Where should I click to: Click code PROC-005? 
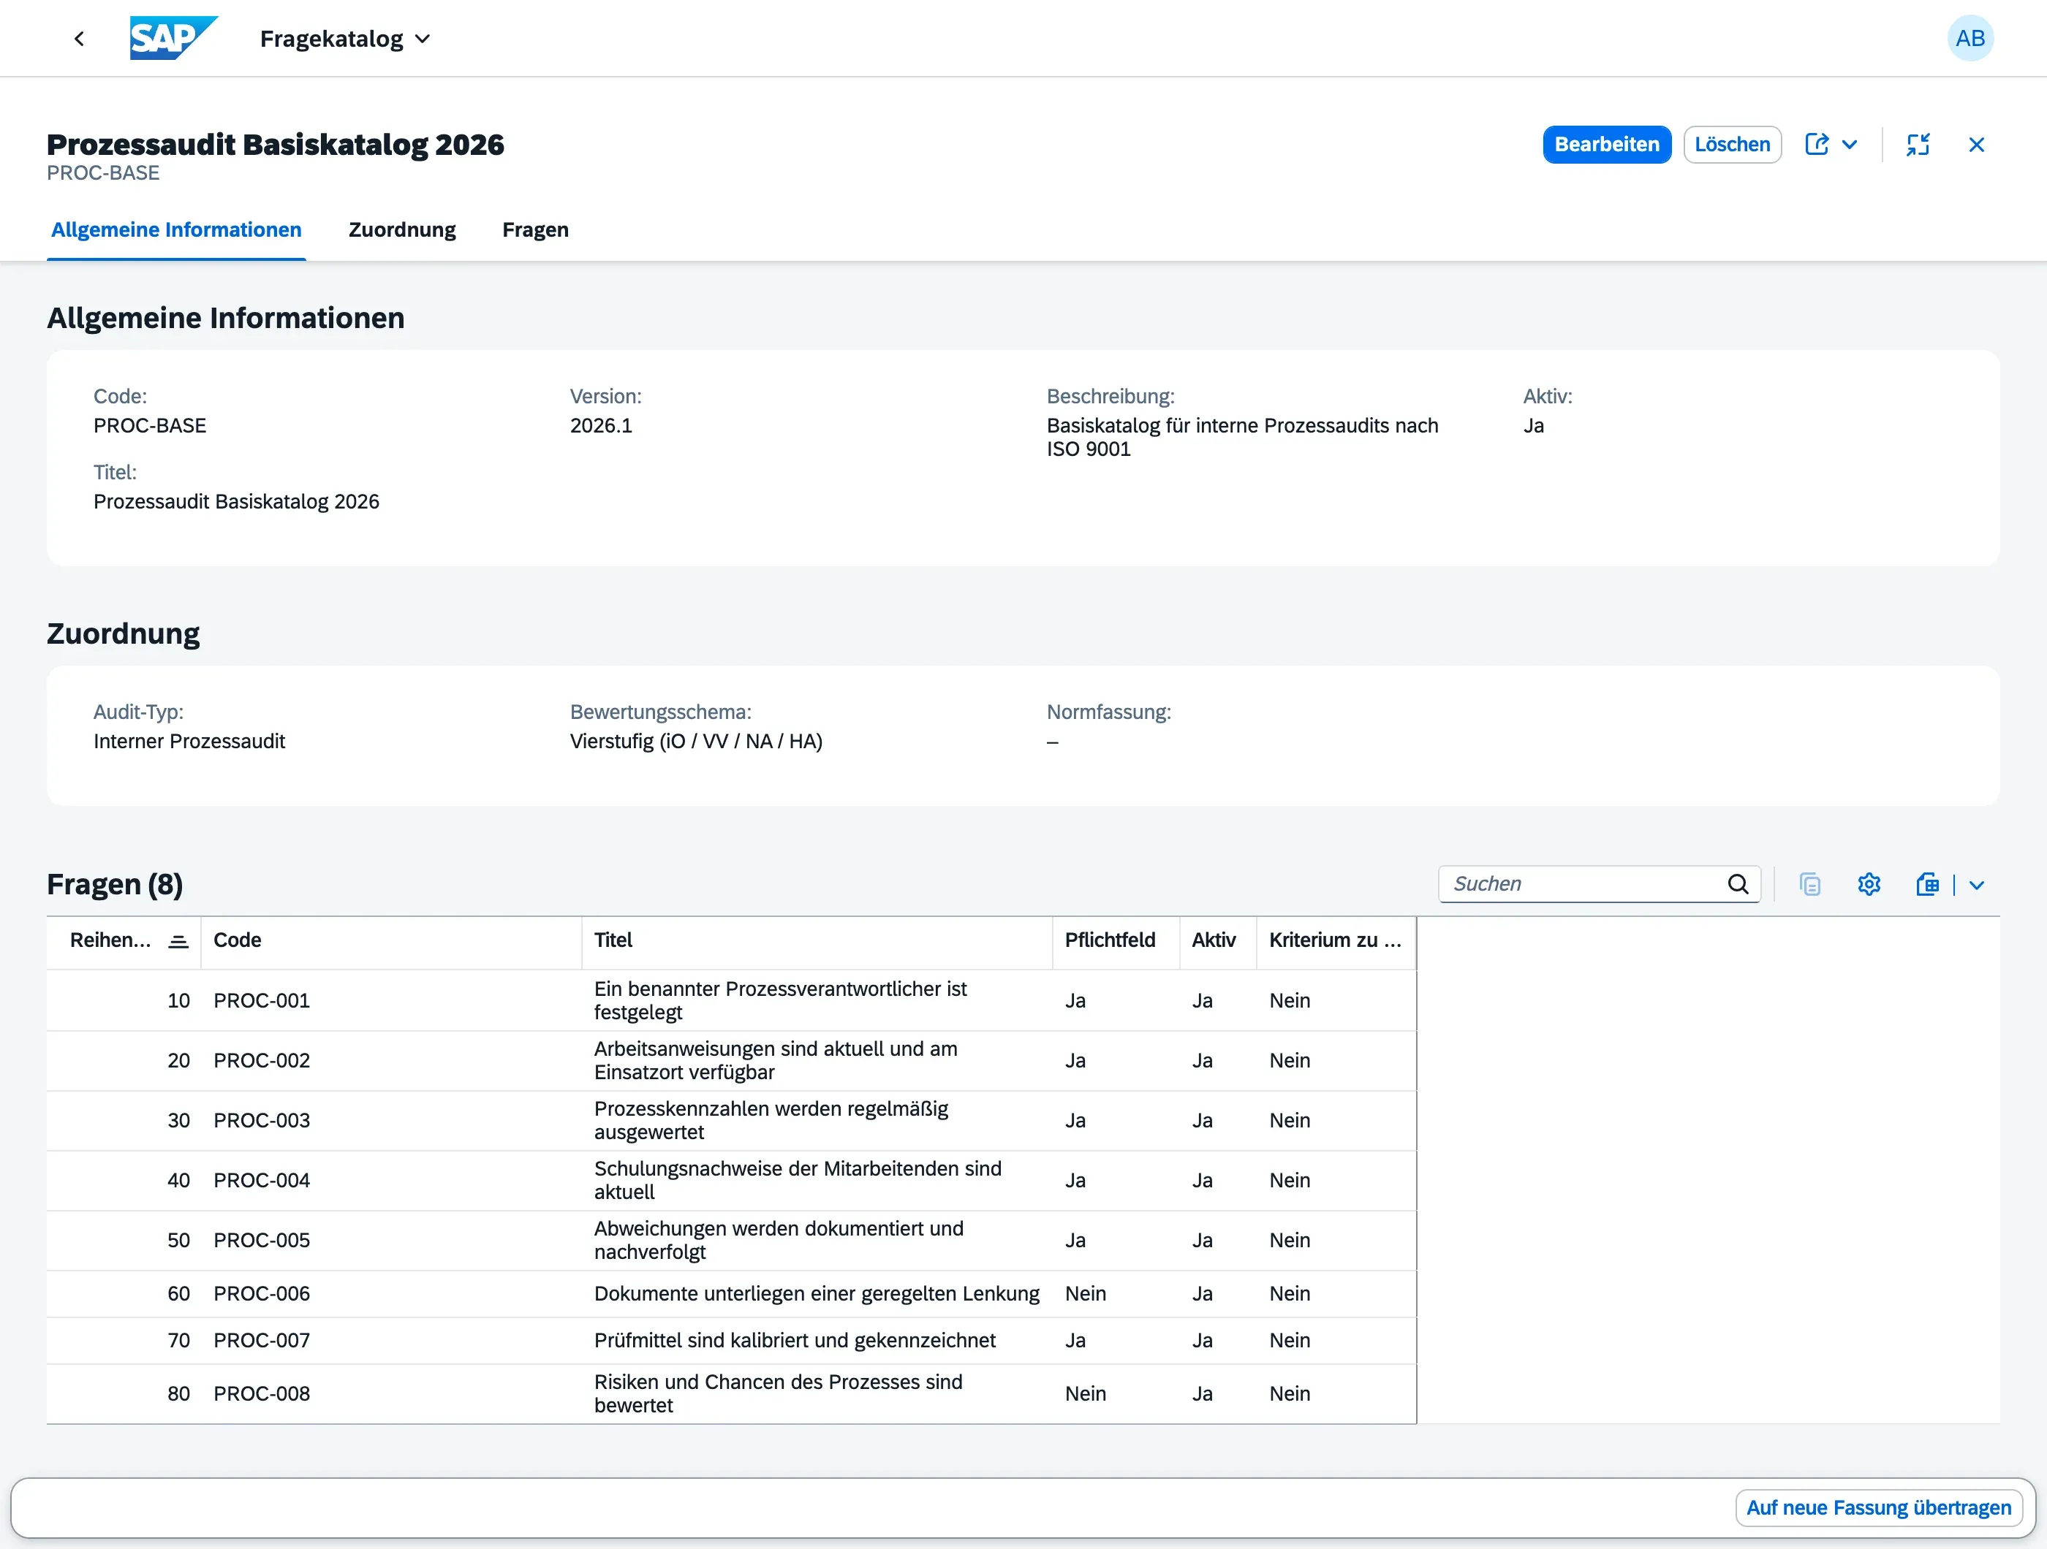pos(261,1241)
